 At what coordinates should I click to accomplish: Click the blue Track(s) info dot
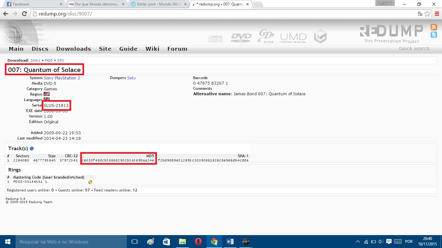[x=32, y=149]
